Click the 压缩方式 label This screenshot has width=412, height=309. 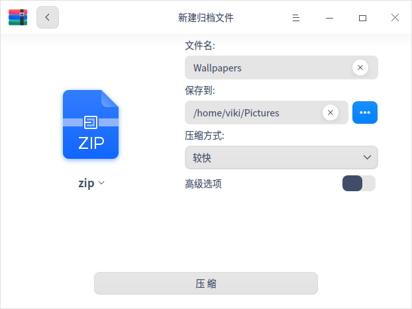pos(205,136)
